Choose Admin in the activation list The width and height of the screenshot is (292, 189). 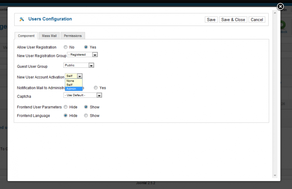[x=74, y=89]
